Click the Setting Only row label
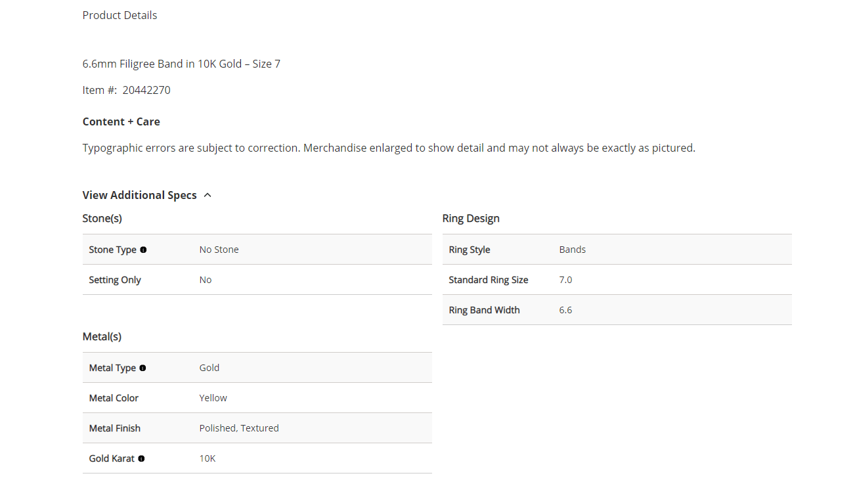The width and height of the screenshot is (855, 484). (x=115, y=280)
